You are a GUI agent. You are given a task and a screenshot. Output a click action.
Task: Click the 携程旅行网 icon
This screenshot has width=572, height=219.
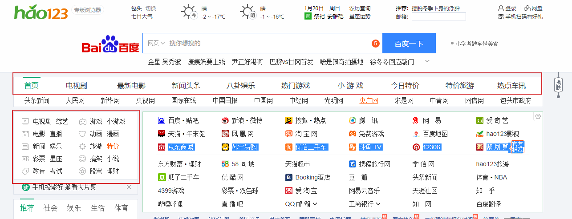[352, 164]
